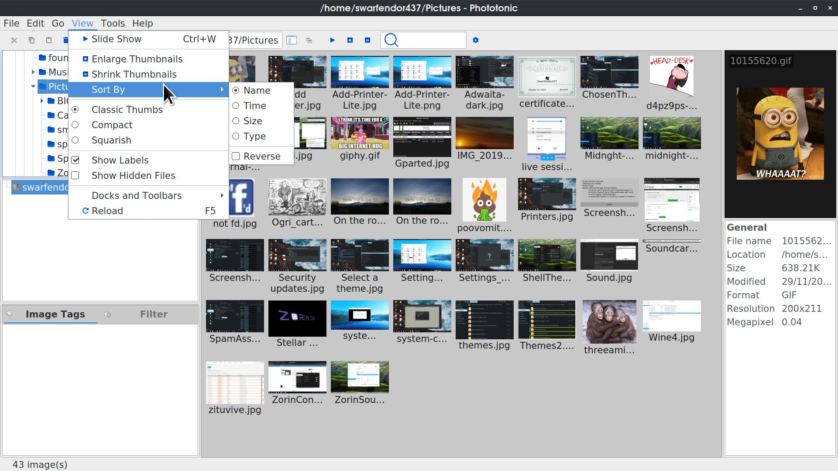Start slideshow with the toolbar play icon
The height and width of the screenshot is (471, 838).
(x=332, y=40)
